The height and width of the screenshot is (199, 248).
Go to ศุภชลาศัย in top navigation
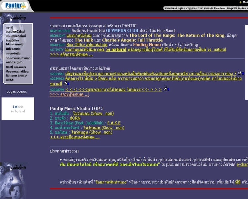(209, 8)
